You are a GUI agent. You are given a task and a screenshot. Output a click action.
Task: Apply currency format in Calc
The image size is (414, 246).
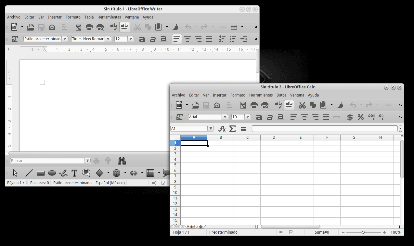coord(350,117)
